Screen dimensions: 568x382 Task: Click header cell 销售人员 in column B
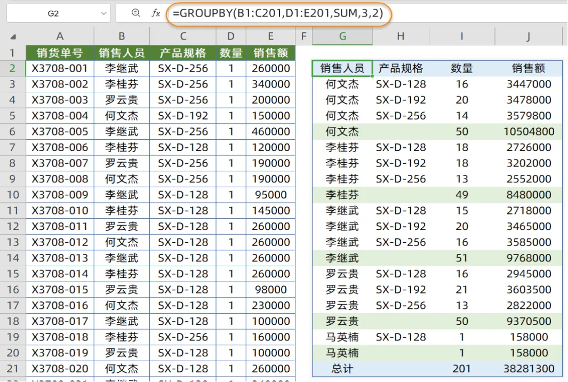(x=122, y=53)
